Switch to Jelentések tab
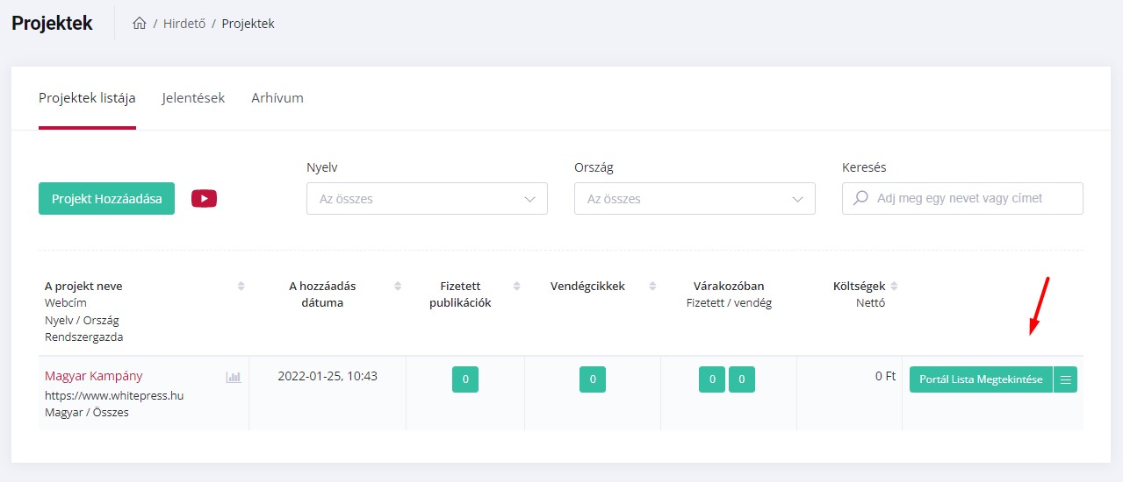Image resolution: width=1123 pixels, height=482 pixels. [193, 98]
